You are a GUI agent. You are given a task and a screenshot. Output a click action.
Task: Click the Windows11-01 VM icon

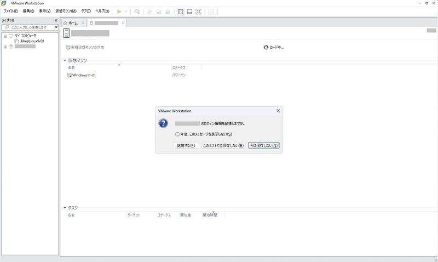[70, 75]
